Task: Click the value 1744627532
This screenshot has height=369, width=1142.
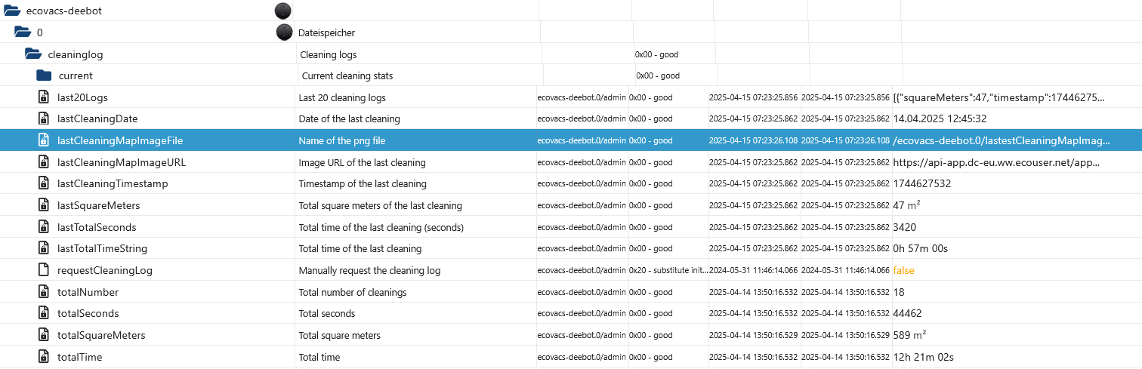Action: point(921,183)
